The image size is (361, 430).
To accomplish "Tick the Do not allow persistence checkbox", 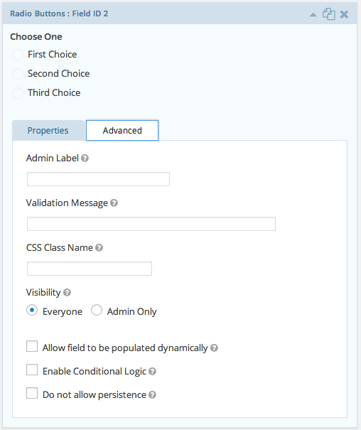I will point(32,393).
